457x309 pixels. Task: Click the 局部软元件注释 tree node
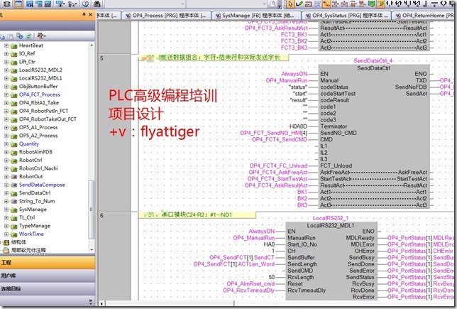28,250
